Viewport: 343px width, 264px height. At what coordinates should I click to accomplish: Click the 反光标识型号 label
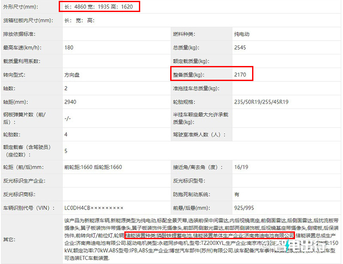click(x=189, y=181)
